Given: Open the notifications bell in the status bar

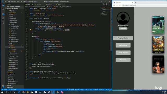Looking at the screenshot, I should tap(109, 90).
